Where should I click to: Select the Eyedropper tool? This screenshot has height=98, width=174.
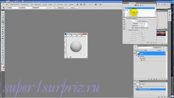click(x=3, y=24)
